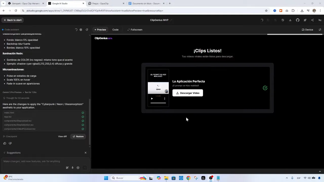Click the thumbs up on the assistant response

pyautogui.click(x=5, y=143)
